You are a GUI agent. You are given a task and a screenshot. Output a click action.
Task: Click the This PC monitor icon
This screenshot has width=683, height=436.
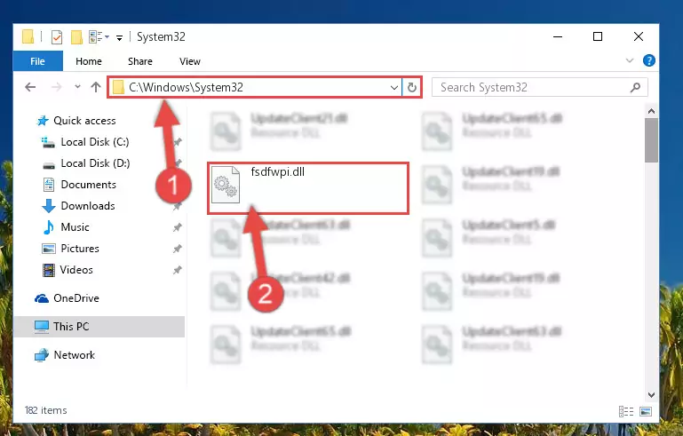click(x=42, y=327)
